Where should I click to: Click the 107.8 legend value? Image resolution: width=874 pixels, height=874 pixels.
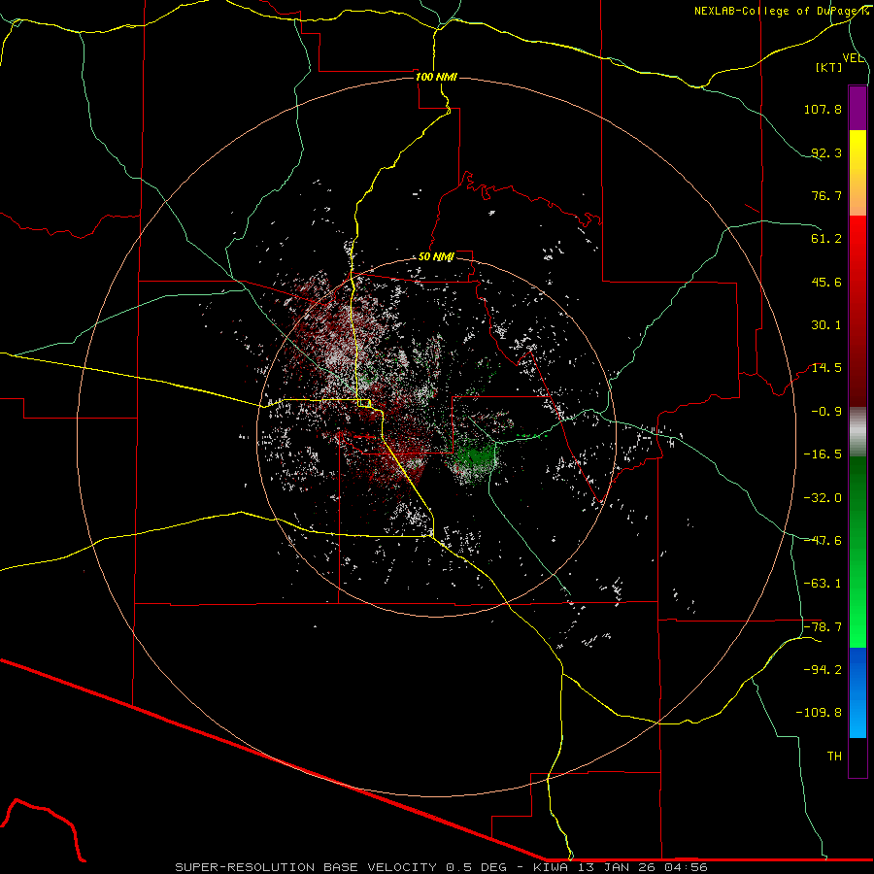pyautogui.click(x=823, y=109)
